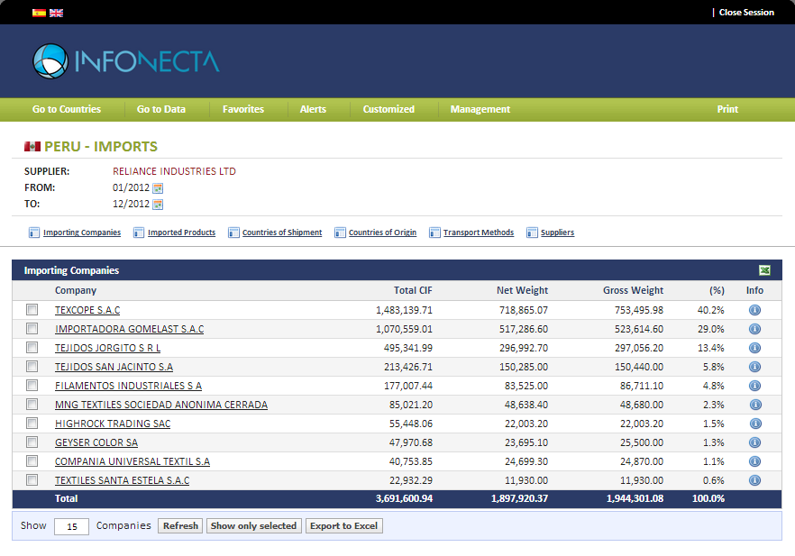The height and width of the screenshot is (556, 795).
Task: Open info icon for TEXCOPE S.A.C
Action: (x=755, y=310)
